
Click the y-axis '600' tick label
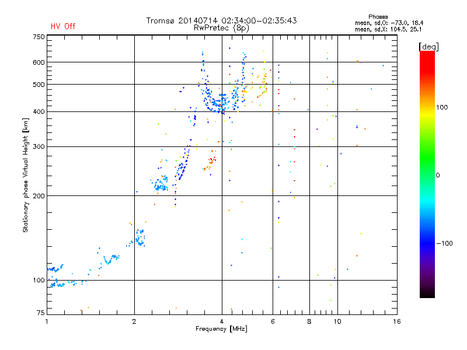pyautogui.click(x=39, y=62)
